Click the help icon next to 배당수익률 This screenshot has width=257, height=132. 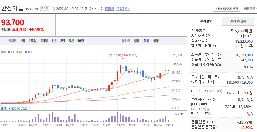pyautogui.click(x=210, y=113)
